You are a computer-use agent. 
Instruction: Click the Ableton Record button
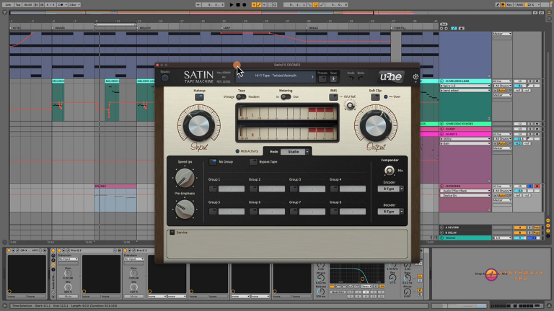point(244,5)
